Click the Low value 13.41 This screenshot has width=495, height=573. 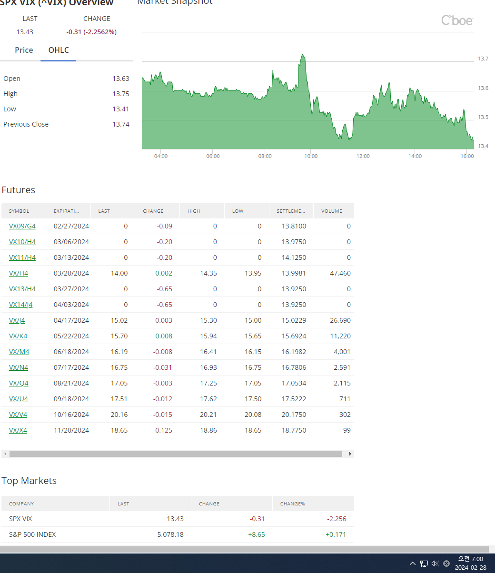point(121,109)
